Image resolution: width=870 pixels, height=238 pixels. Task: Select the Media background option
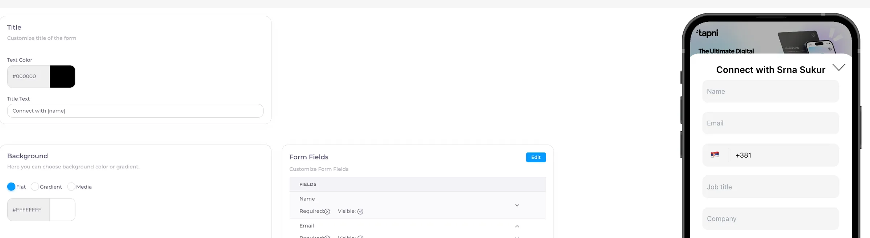click(71, 187)
